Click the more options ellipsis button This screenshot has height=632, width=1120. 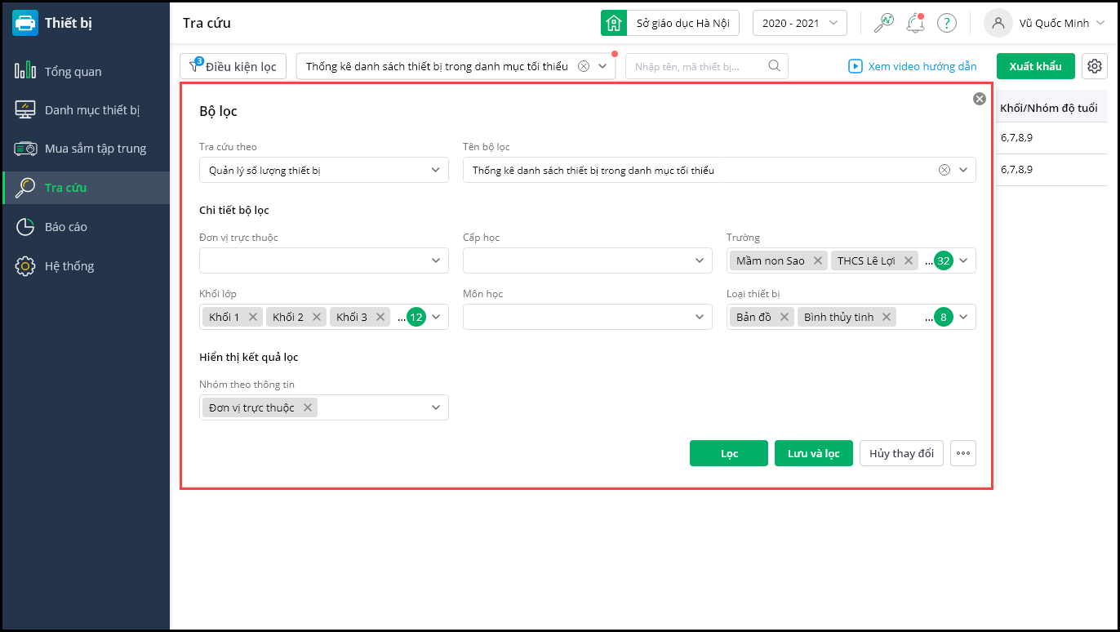pyautogui.click(x=963, y=453)
